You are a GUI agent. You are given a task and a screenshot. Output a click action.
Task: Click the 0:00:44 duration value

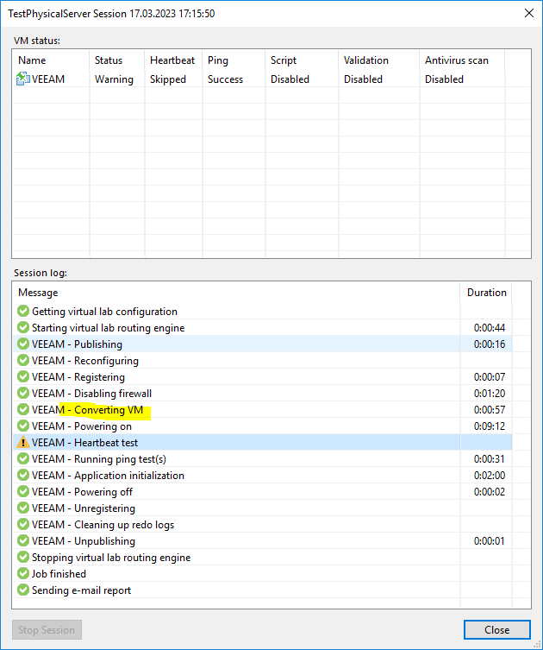point(490,328)
